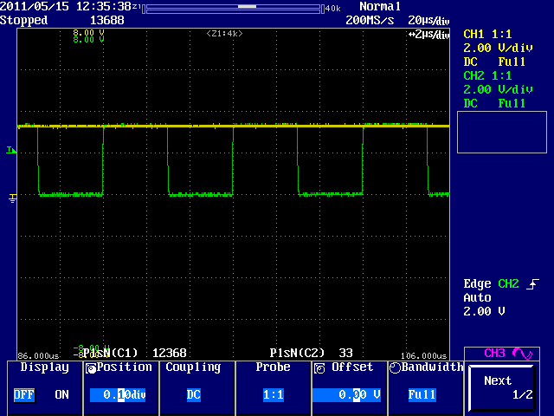The height and width of the screenshot is (416, 554).
Task: Click the rotary knob icon beside Offset
Action: pos(319,367)
